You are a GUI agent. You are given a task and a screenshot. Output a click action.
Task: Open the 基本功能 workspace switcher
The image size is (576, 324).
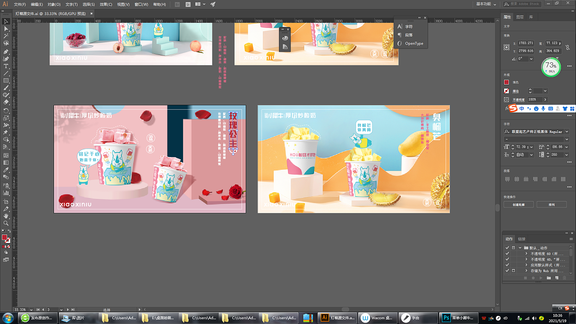(x=486, y=4)
